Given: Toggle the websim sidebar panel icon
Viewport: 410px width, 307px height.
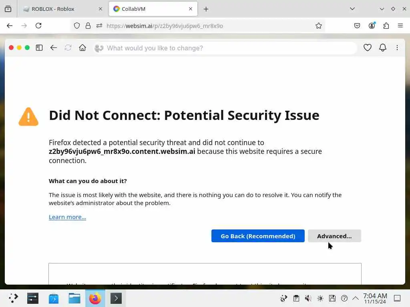Looking at the screenshot, I should pyautogui.click(x=39, y=48).
